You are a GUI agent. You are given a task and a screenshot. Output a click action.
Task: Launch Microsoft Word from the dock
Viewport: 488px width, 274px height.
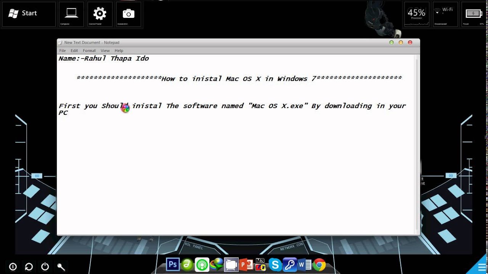point(305,264)
